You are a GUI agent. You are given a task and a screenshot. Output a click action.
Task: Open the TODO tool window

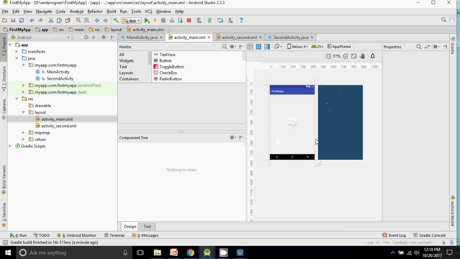41,235
